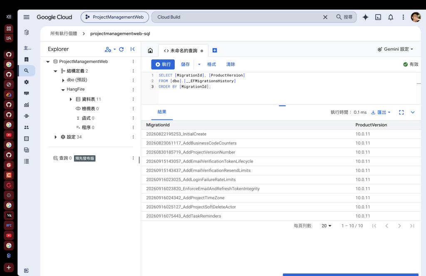Add a new query editor tab
The width and height of the screenshot is (426, 276).
tap(215, 51)
